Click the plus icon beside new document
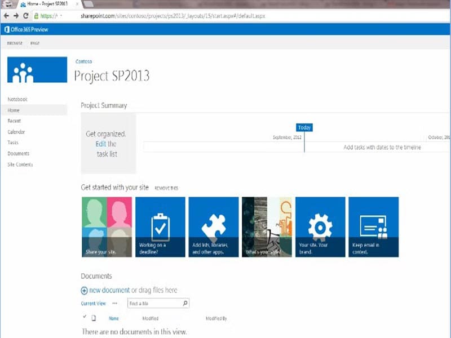Image resolution: width=451 pixels, height=338 pixels. [x=84, y=290]
